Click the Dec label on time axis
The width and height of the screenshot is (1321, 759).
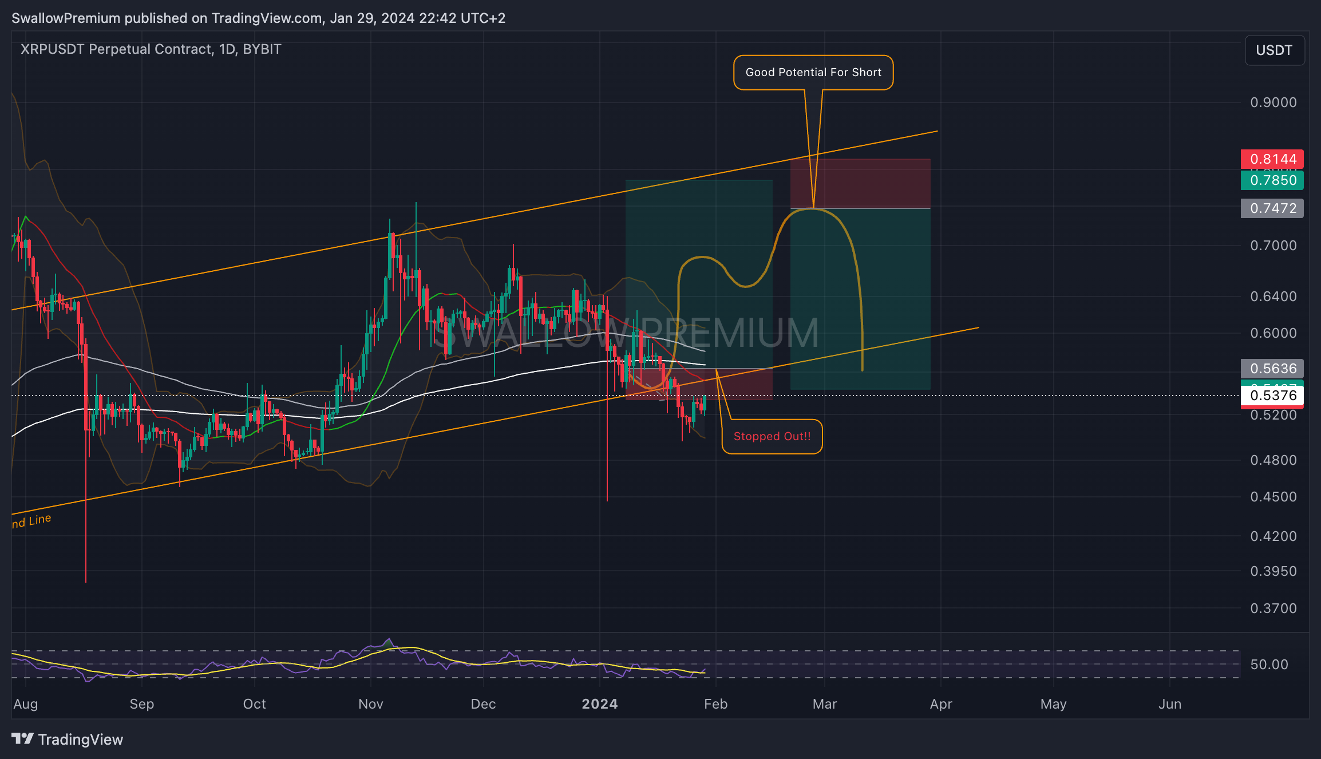(x=483, y=704)
